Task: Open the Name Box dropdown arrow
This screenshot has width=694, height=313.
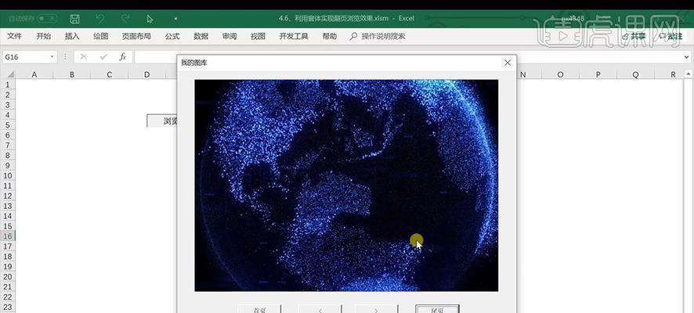Action: coord(52,57)
